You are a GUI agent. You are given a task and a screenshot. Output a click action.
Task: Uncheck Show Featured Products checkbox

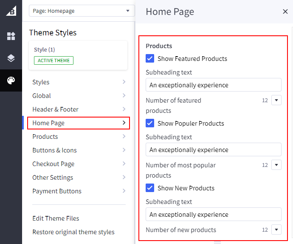150,59
